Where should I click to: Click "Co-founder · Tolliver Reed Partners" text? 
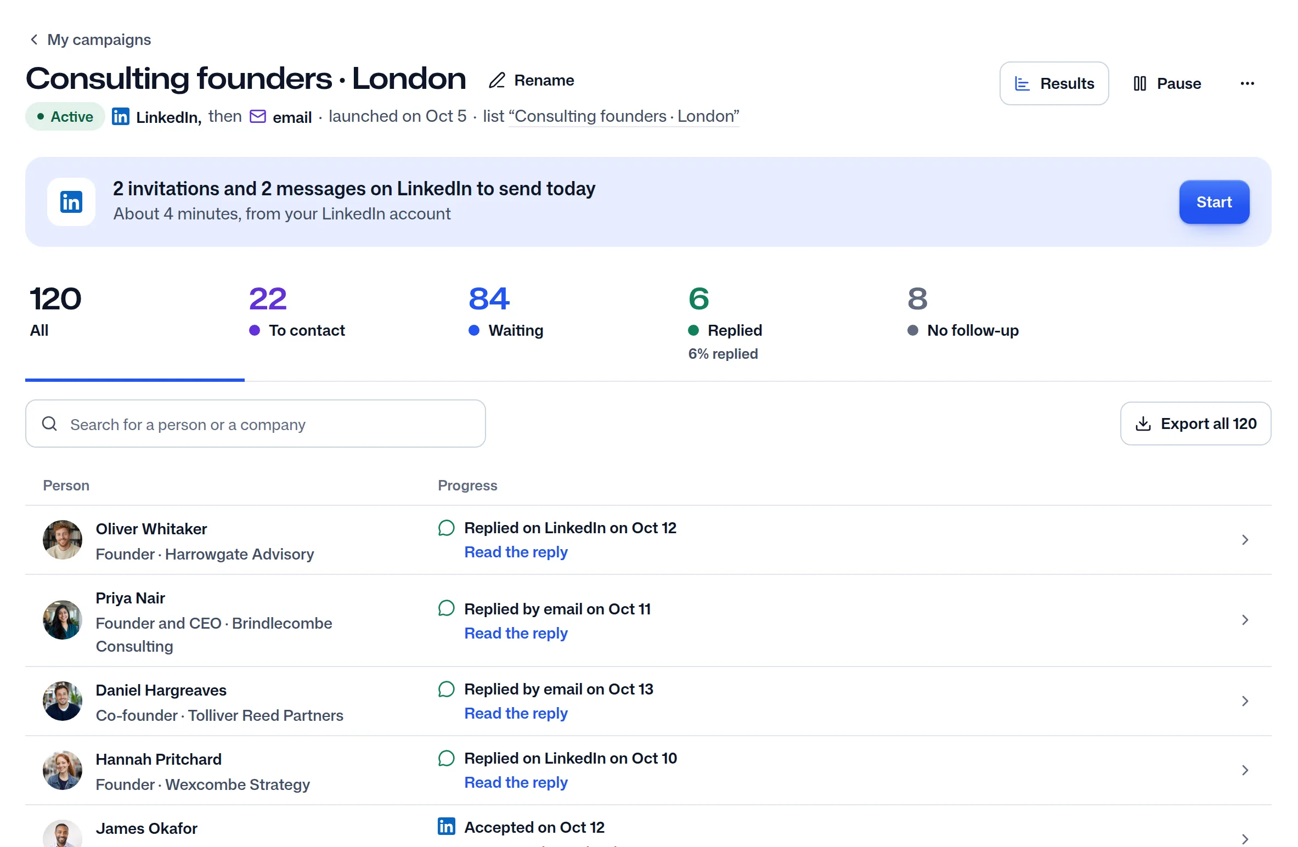coord(219,715)
